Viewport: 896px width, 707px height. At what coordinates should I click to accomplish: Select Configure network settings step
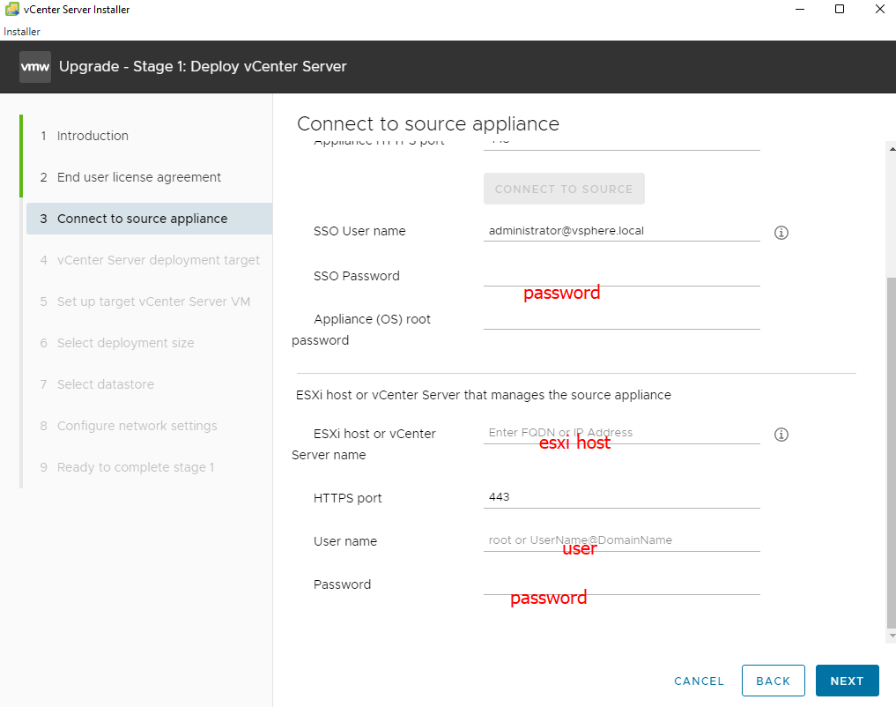point(149,426)
